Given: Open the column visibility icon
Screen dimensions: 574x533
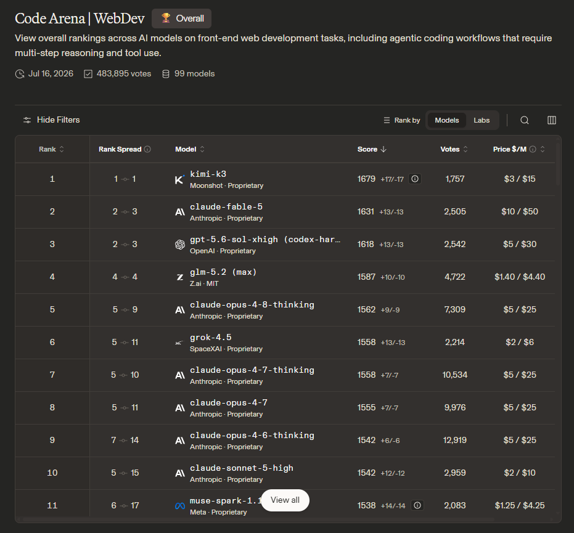Looking at the screenshot, I should [x=551, y=120].
